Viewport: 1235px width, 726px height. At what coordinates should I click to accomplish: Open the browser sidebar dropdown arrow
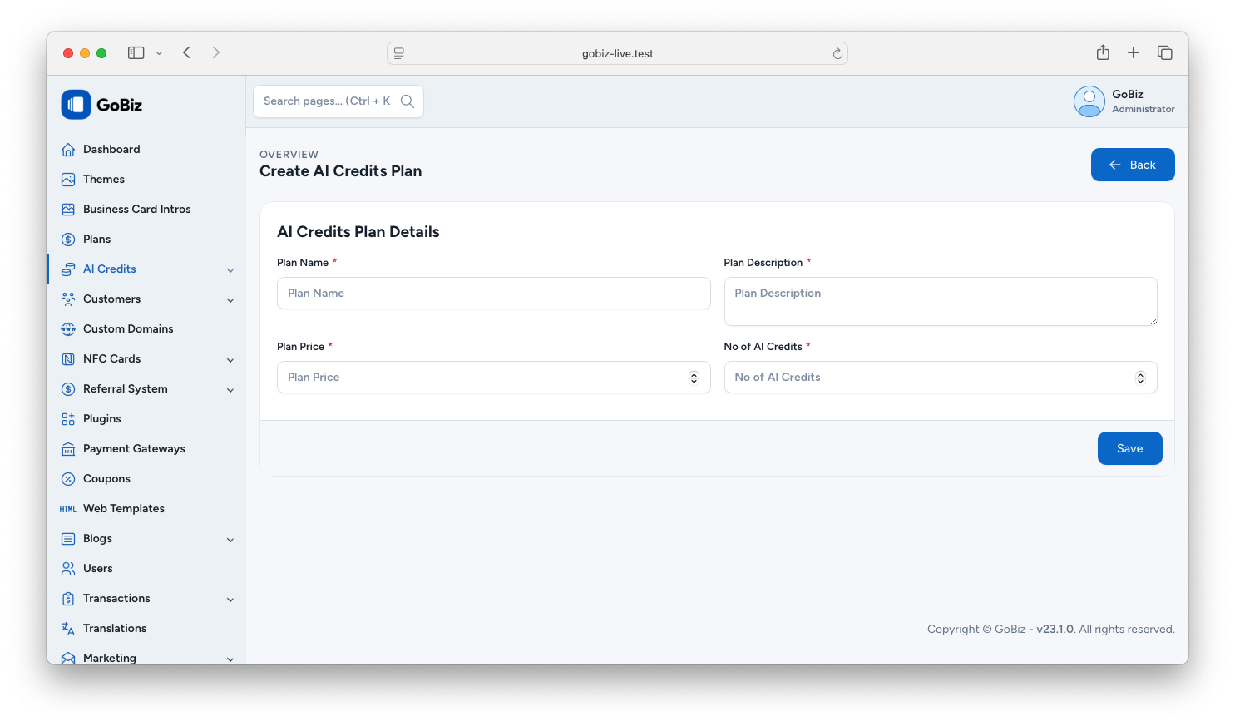pos(159,53)
